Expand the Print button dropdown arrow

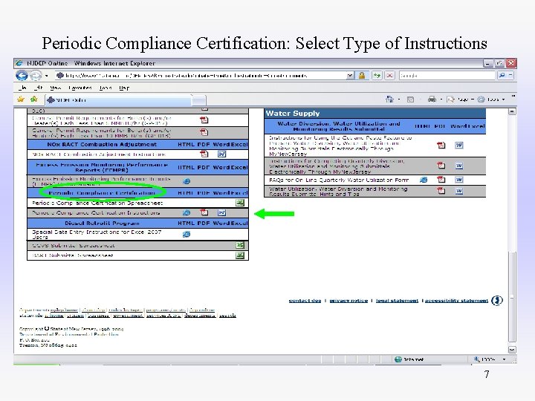tap(441, 100)
